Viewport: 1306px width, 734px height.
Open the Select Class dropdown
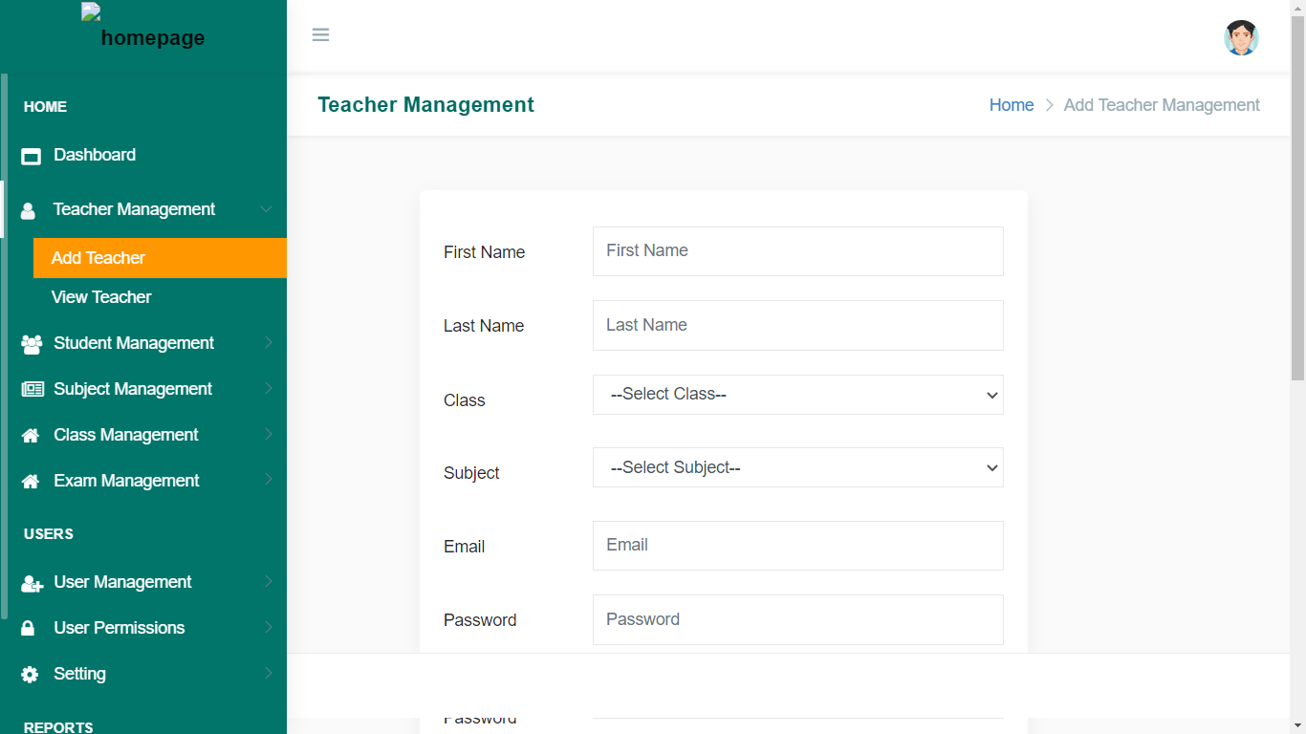pyautogui.click(x=797, y=394)
